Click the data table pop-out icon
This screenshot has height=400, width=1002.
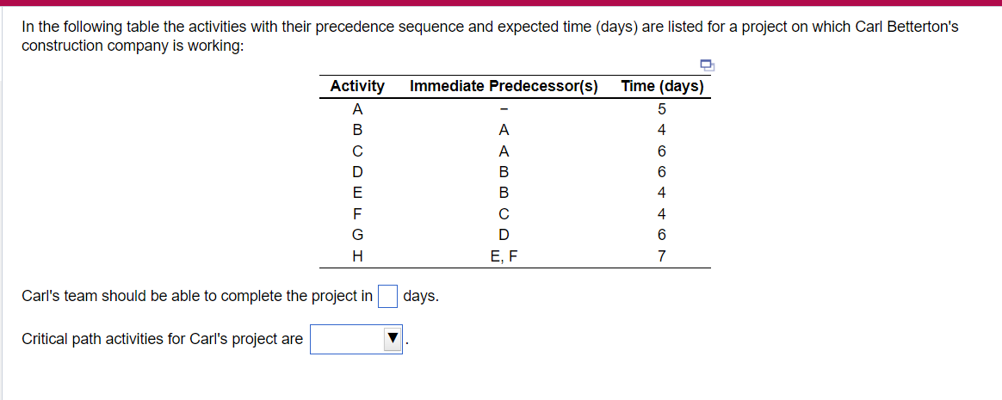click(708, 65)
